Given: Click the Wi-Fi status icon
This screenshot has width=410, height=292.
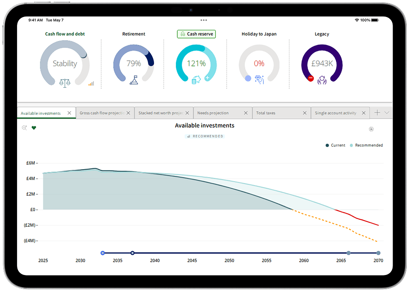Looking at the screenshot, I should tap(356, 20).
